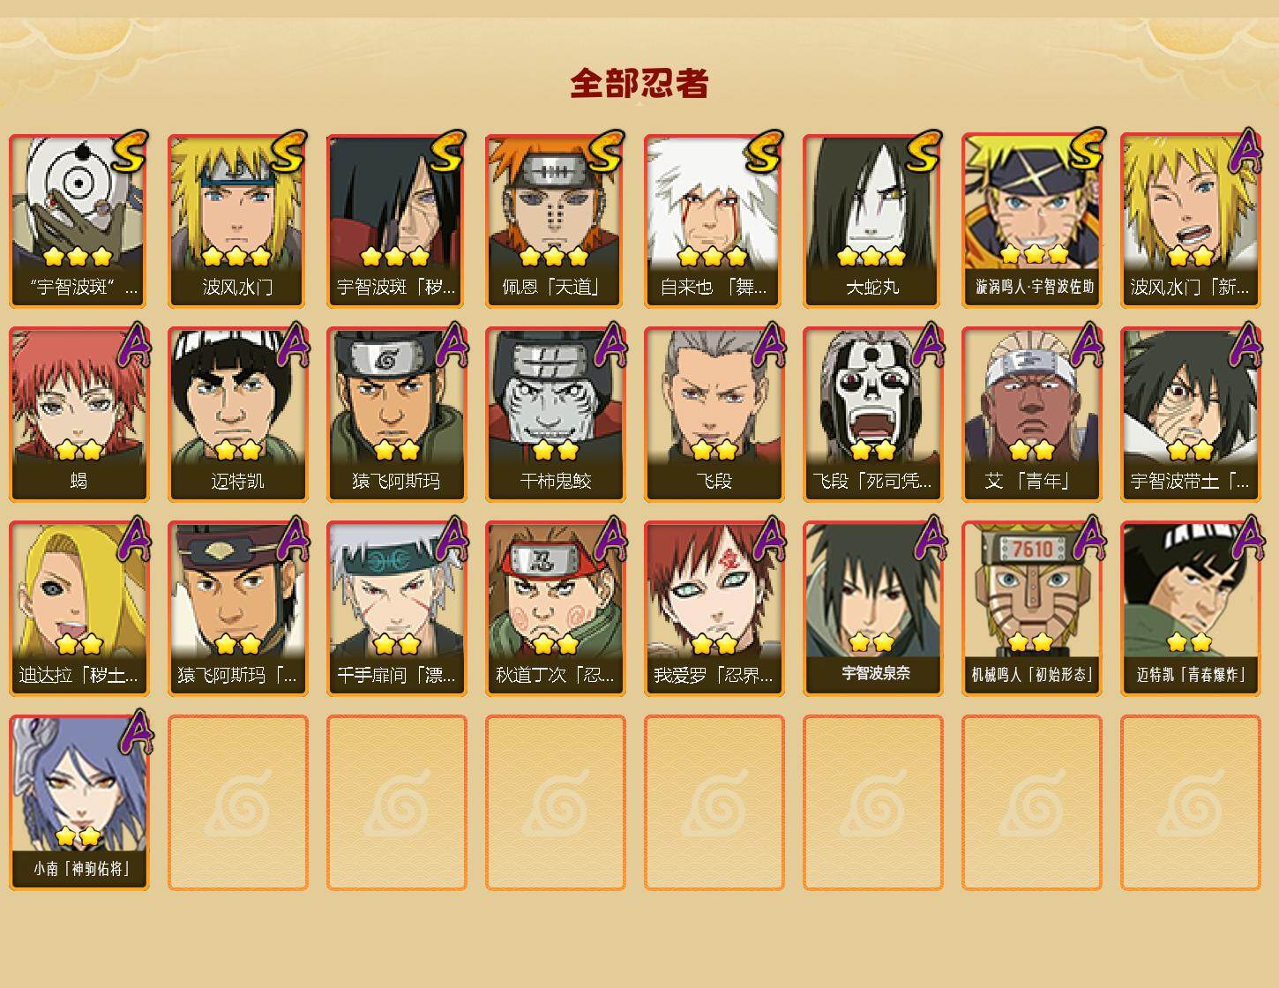Click the 蝎 ninja portrait

point(79,415)
